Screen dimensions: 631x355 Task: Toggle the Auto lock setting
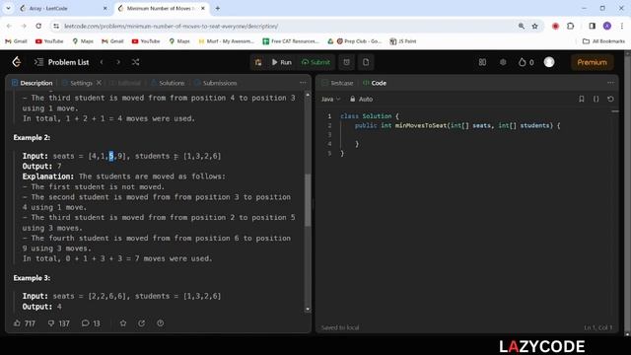click(361, 99)
